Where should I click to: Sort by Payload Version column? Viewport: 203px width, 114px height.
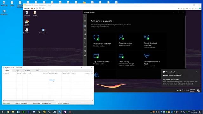(66, 73)
